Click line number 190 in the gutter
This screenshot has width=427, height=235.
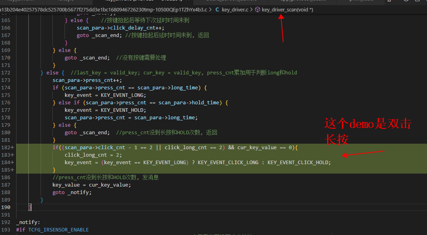(x=6, y=207)
